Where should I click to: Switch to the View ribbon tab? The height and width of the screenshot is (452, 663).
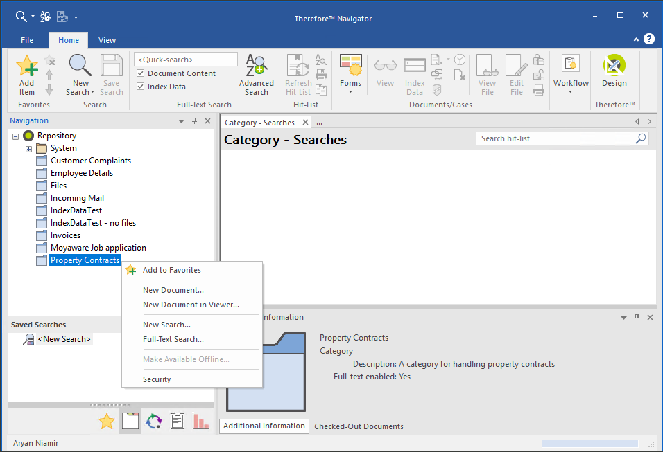pyautogui.click(x=107, y=40)
